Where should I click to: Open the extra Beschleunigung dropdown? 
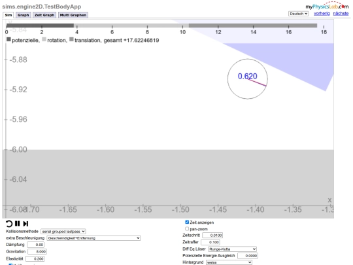point(93,238)
